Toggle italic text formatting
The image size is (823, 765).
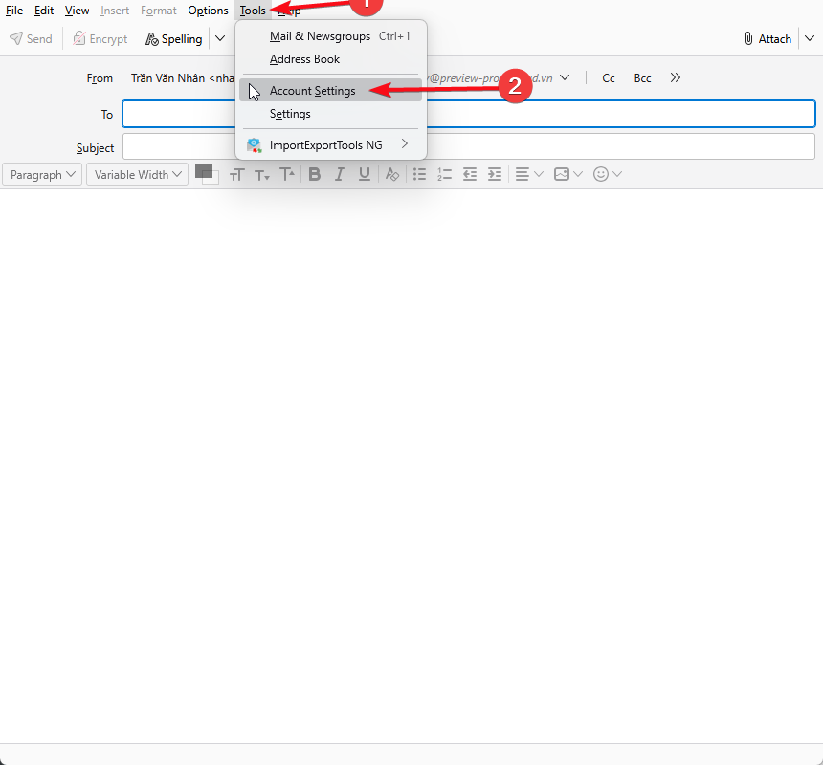pos(339,174)
